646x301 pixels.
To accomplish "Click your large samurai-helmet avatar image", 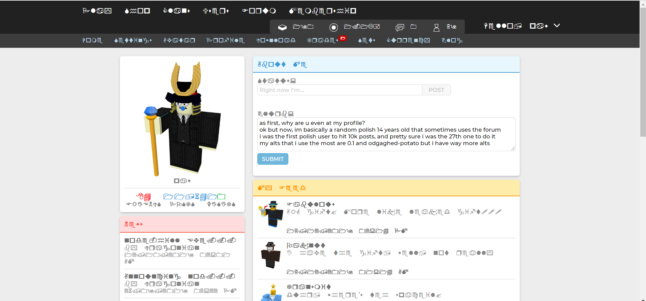I will click(182, 119).
